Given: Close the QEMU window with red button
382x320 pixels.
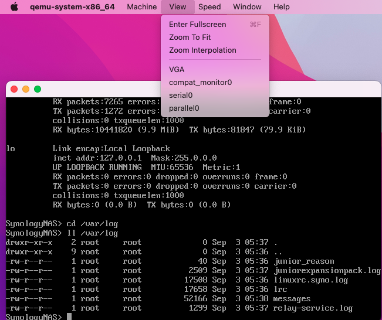Looking at the screenshot, I should coord(14,89).
